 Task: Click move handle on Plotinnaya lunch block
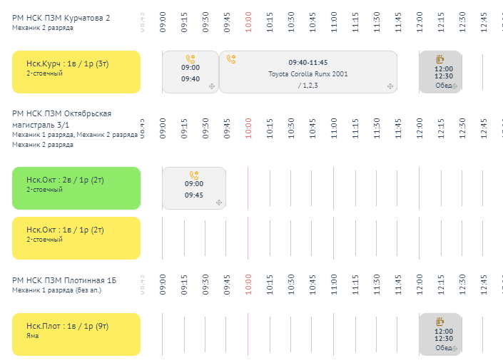pos(455,349)
